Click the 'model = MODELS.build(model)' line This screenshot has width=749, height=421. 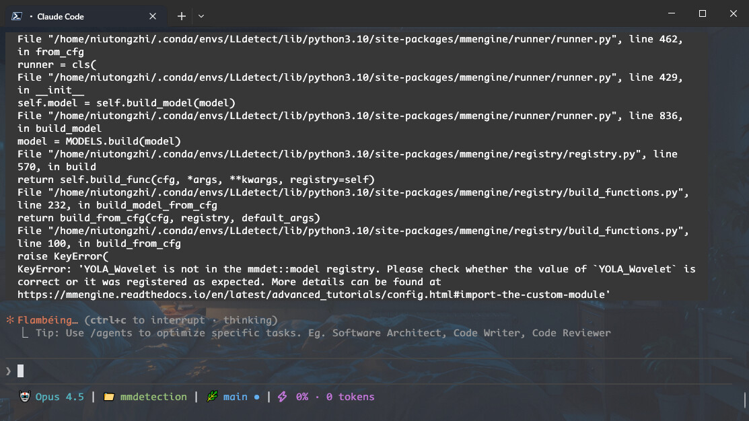click(x=100, y=141)
